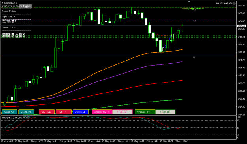Click the Delete All button
Image resolution: width=247 pixels, height=144 pixels.
point(26,112)
